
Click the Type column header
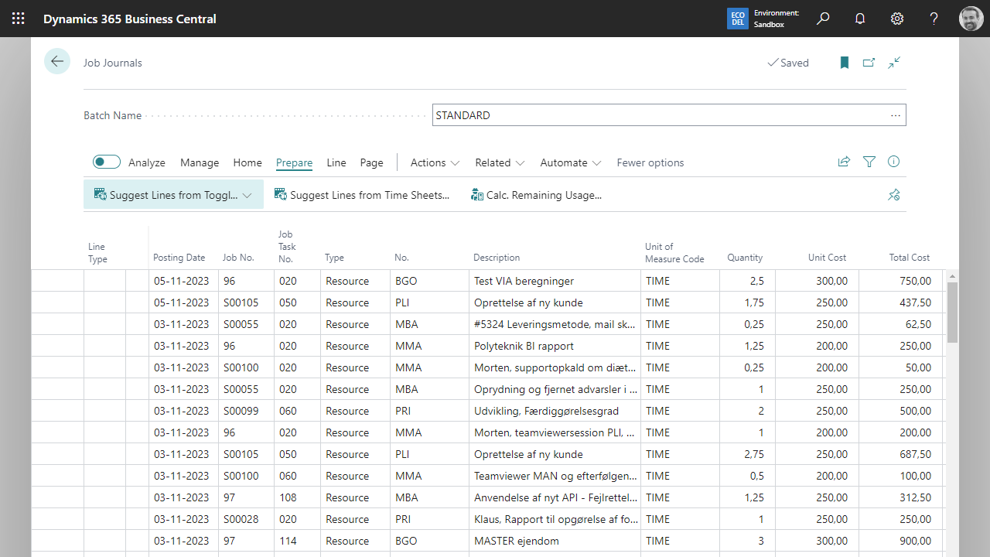coord(334,258)
